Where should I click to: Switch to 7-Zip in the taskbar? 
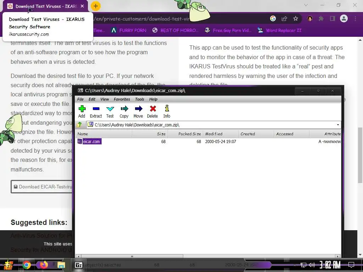coord(78,265)
